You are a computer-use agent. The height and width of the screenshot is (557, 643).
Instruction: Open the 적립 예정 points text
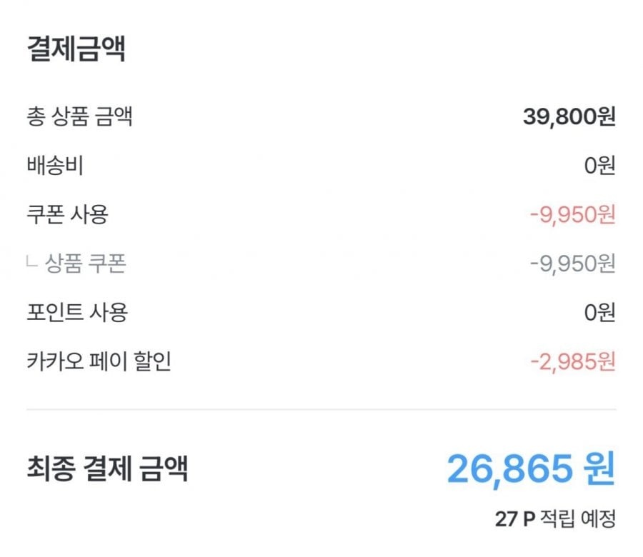pyautogui.click(x=579, y=519)
